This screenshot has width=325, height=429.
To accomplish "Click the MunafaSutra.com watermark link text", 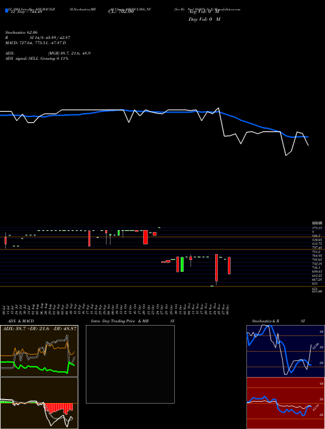I will (227, 9).
